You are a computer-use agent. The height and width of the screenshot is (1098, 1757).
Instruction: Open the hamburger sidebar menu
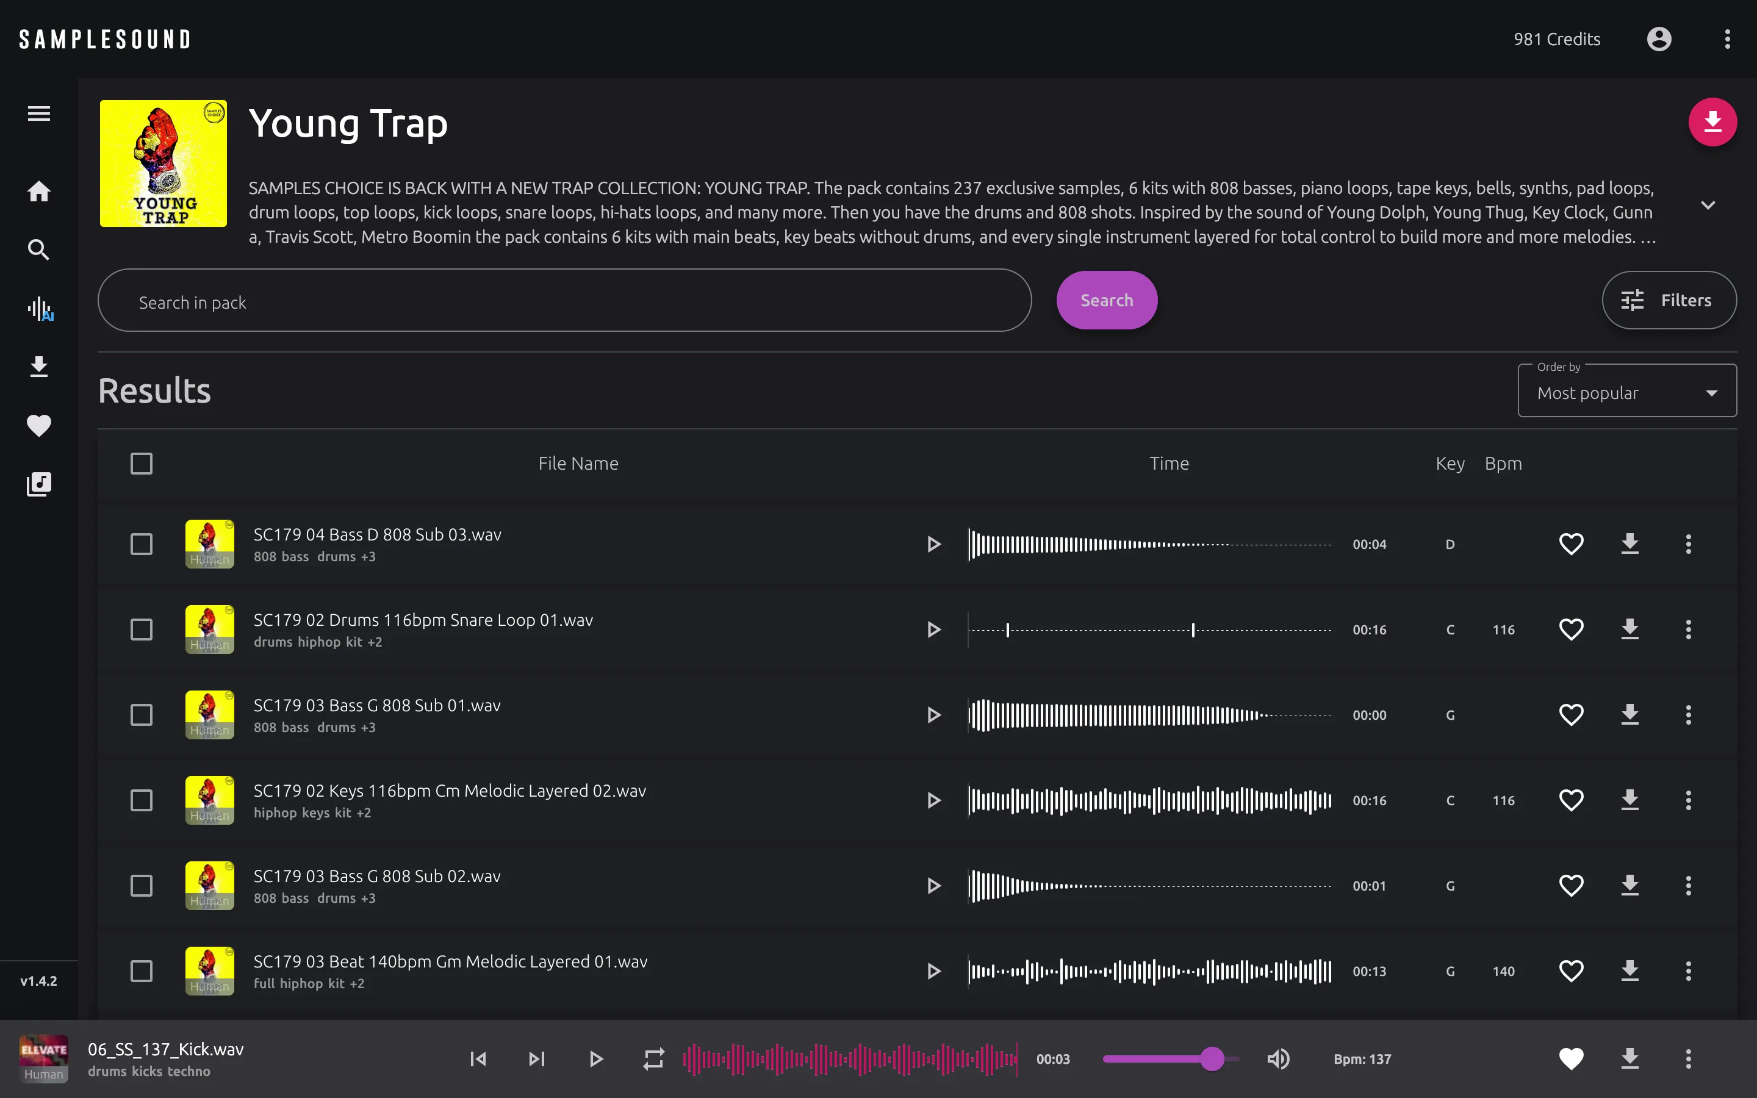pyautogui.click(x=38, y=113)
